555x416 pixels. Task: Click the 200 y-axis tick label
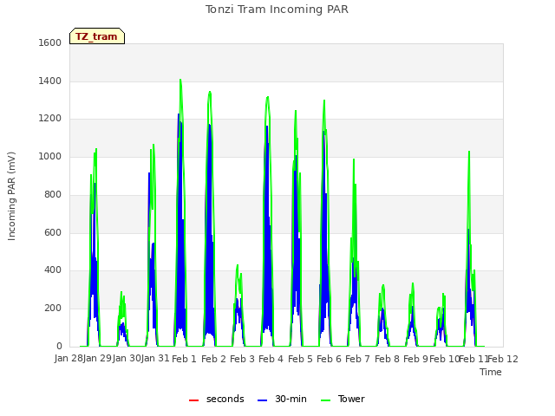[x=53, y=309]
